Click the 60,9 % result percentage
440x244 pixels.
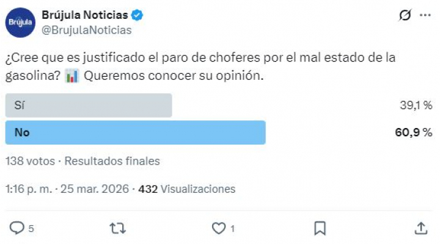(417, 132)
